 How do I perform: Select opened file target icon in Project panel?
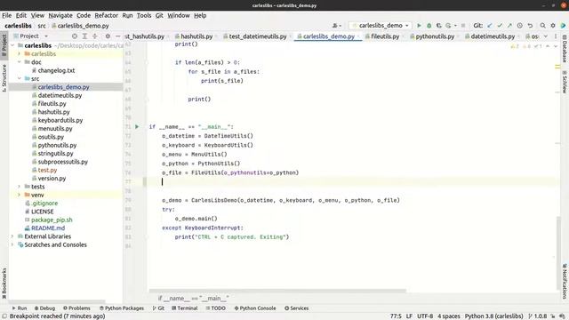pos(75,36)
